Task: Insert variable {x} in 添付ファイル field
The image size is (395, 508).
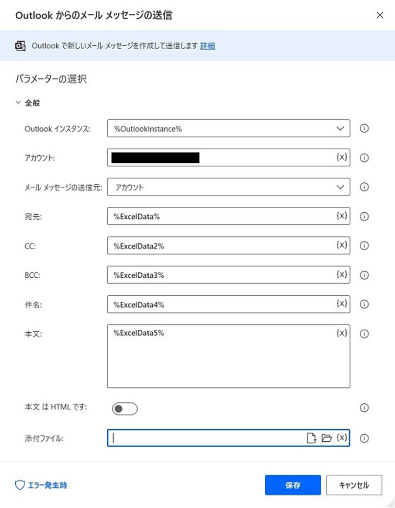Action: [x=342, y=438]
